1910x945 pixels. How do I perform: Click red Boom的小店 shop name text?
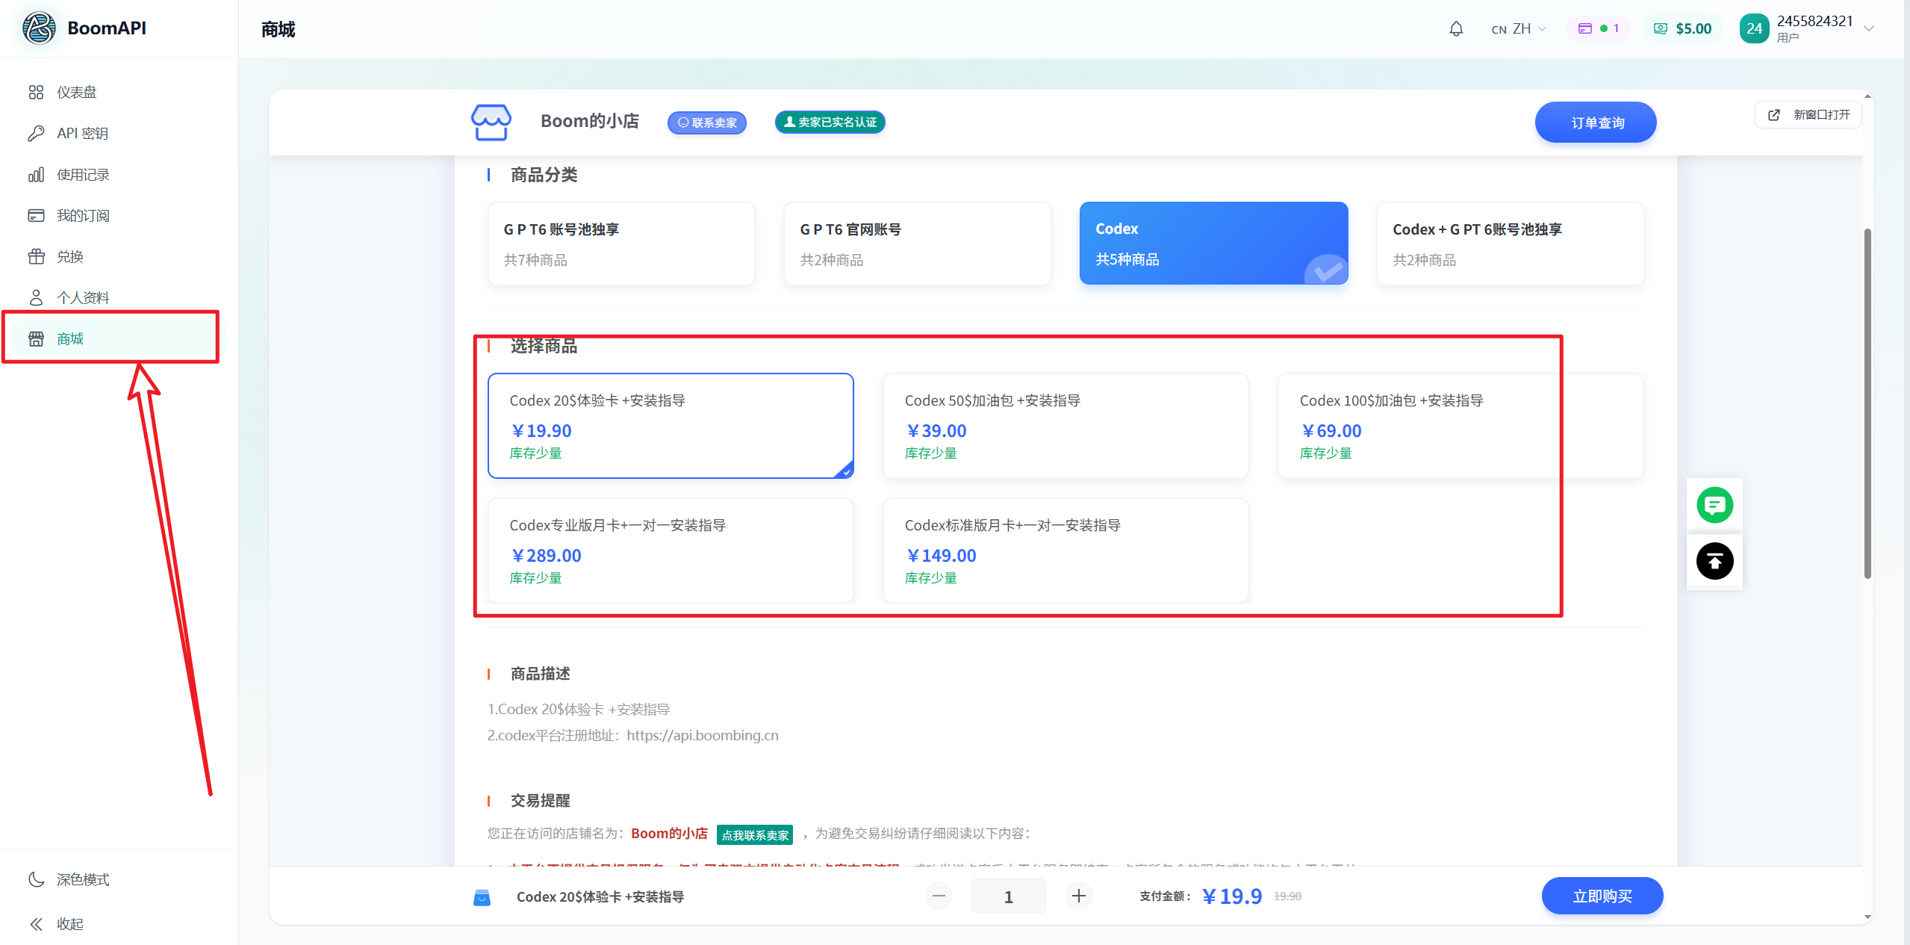669,833
